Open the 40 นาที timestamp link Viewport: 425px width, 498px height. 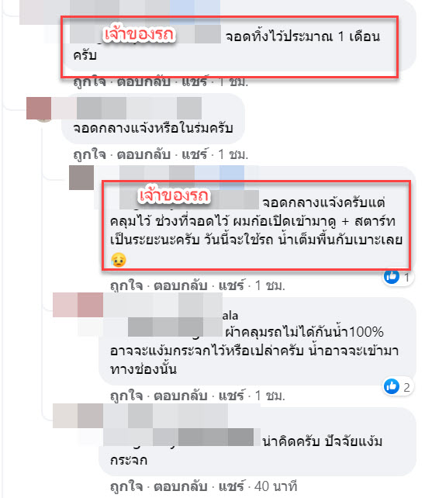(276, 486)
